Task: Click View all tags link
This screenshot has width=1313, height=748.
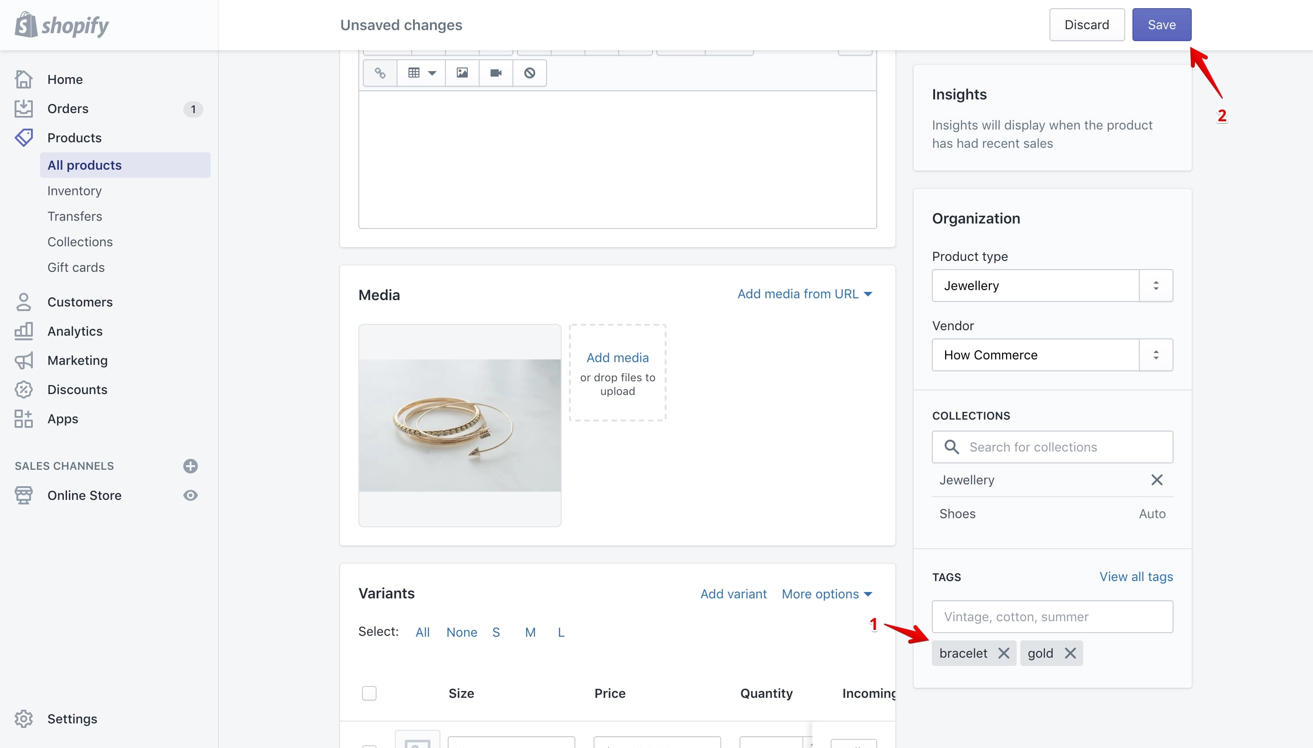Action: 1136,577
